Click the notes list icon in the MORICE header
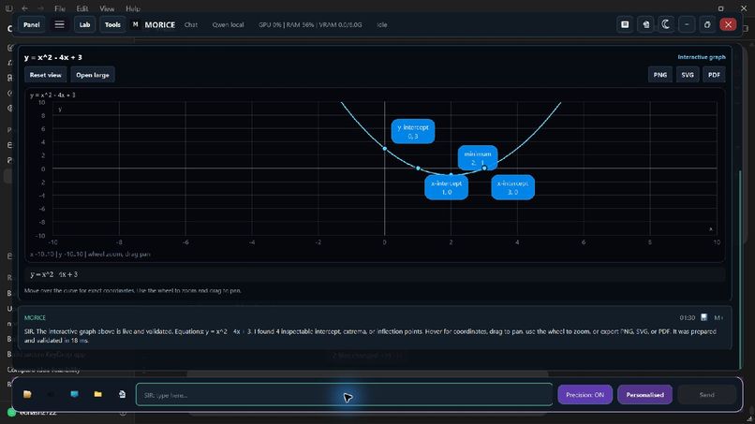The height and width of the screenshot is (424, 755). pos(625,24)
